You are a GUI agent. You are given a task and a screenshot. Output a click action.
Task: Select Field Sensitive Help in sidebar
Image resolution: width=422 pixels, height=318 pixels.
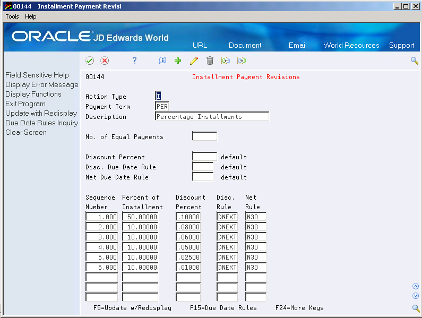[x=37, y=75]
